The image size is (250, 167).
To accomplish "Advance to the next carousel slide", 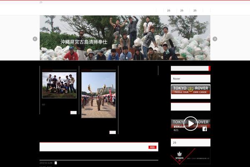I will 215,39.
